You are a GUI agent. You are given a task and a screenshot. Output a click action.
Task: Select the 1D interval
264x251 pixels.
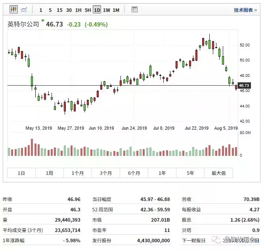97,10
